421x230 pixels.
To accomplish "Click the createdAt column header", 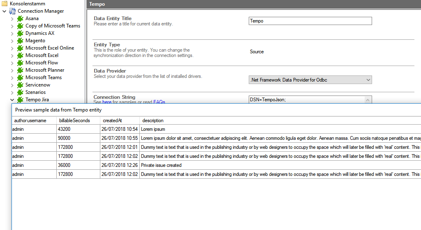I will pos(112,121).
